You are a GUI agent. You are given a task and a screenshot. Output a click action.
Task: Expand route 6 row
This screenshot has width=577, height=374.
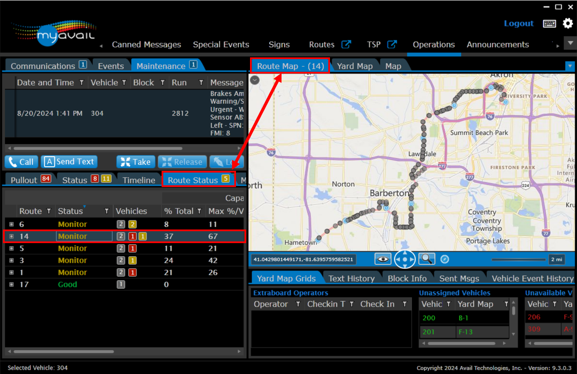pos(11,224)
